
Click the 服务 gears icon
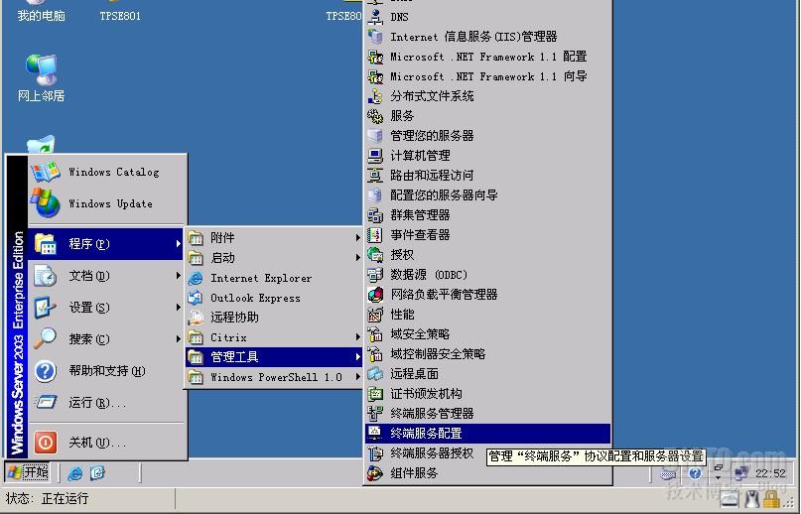375,116
